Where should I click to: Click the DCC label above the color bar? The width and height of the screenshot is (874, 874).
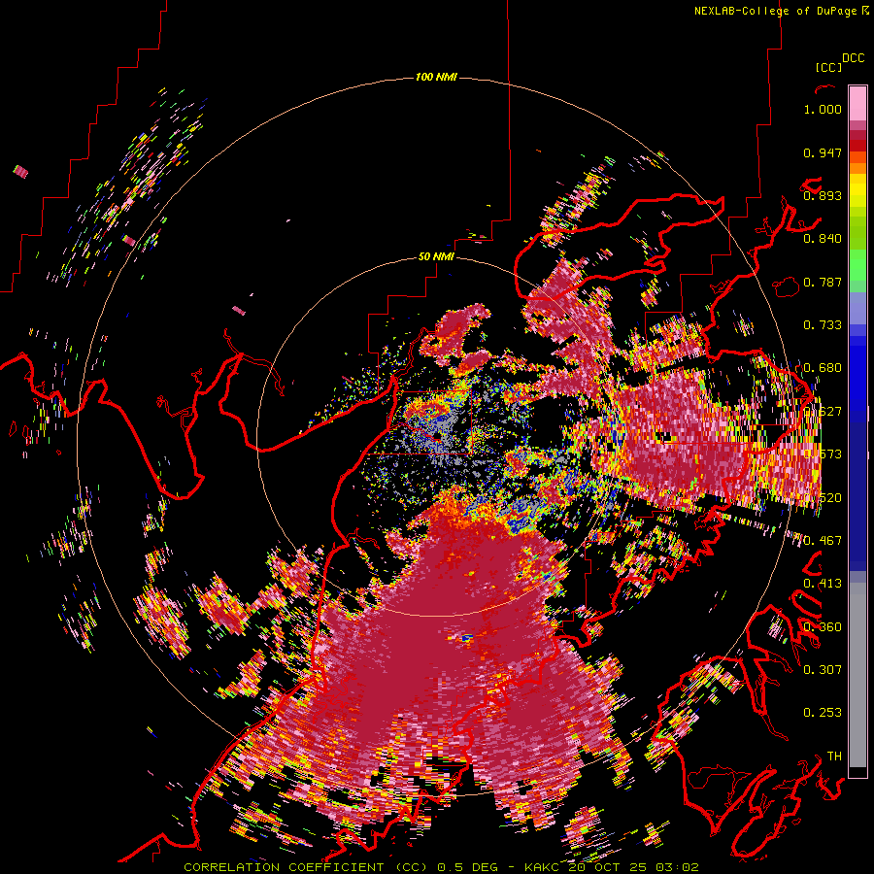pos(854,58)
